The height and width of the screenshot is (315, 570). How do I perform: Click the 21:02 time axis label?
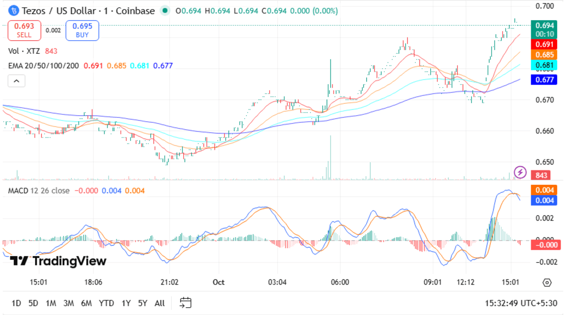coord(170,282)
